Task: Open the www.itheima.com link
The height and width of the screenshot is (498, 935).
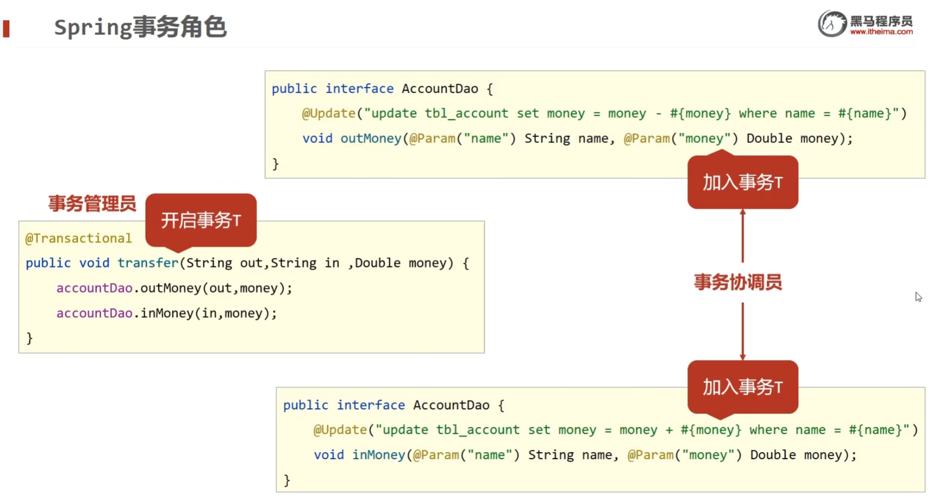Action: (881, 32)
